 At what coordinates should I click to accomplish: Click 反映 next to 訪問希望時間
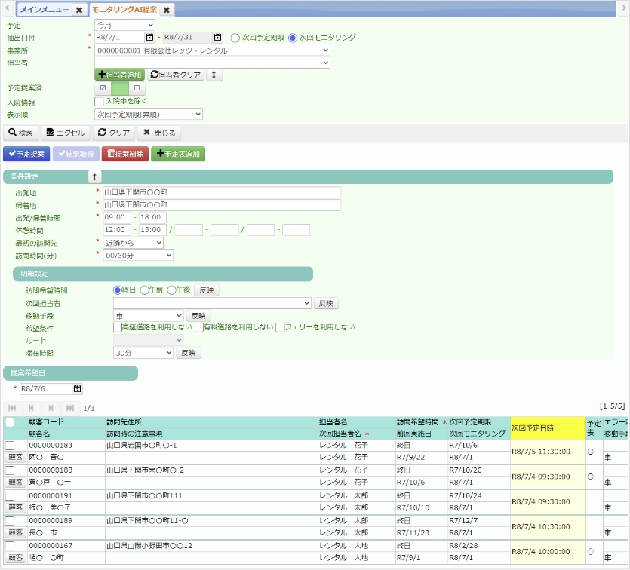tap(207, 290)
